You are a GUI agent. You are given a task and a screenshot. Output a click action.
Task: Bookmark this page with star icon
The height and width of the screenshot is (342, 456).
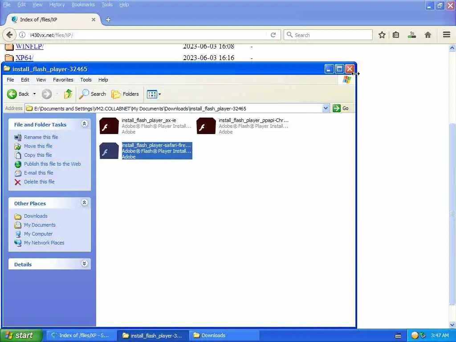[382, 35]
